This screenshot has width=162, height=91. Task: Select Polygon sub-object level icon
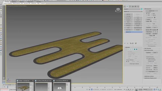pos(135,50)
